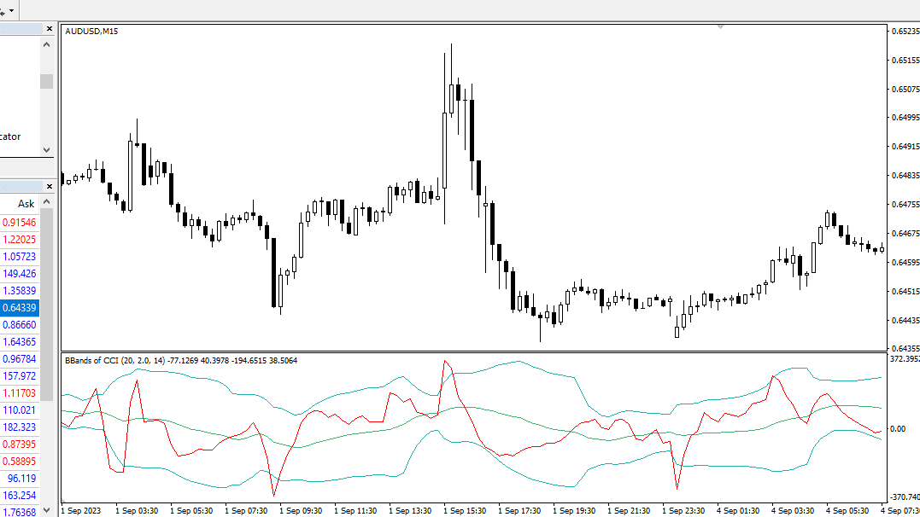Select the 0.91546 ask price row

click(20, 223)
